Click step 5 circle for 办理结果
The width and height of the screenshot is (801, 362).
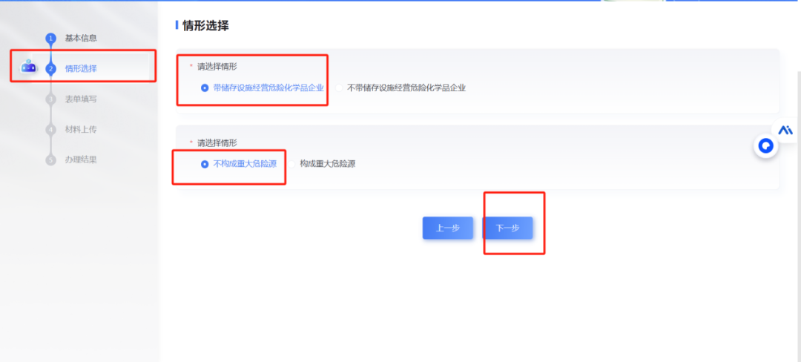pos(50,159)
